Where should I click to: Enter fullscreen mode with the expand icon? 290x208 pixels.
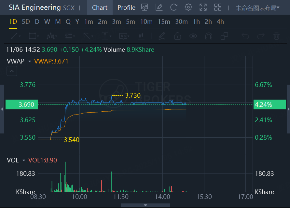[x=203, y=7]
